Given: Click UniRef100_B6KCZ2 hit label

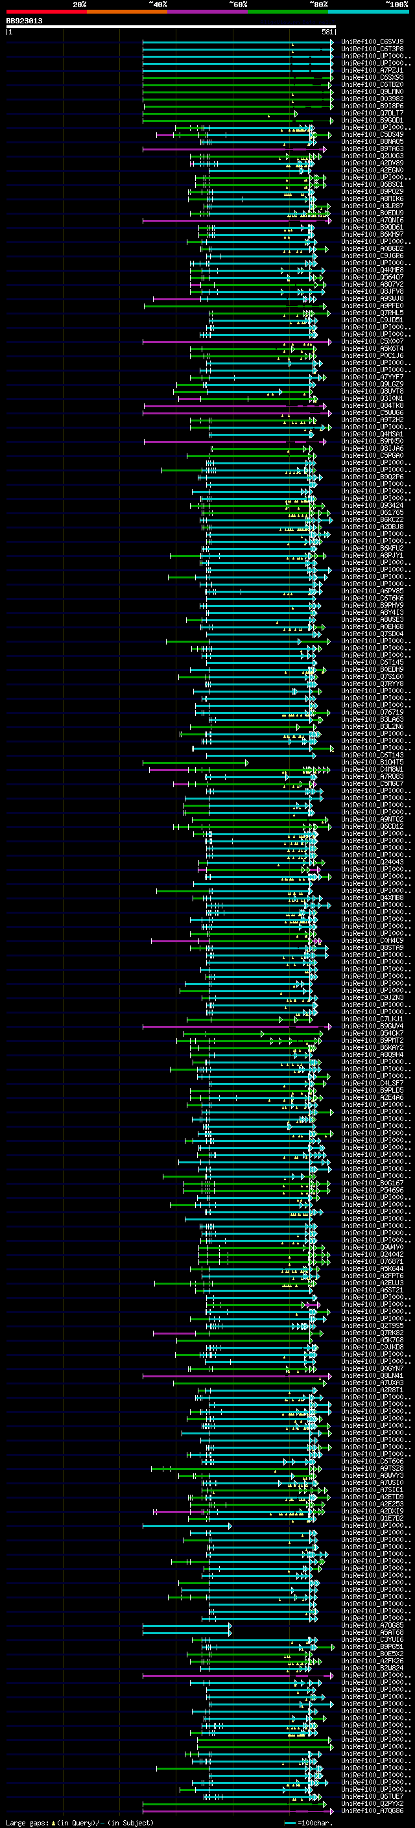Looking at the screenshot, I should [372, 519].
